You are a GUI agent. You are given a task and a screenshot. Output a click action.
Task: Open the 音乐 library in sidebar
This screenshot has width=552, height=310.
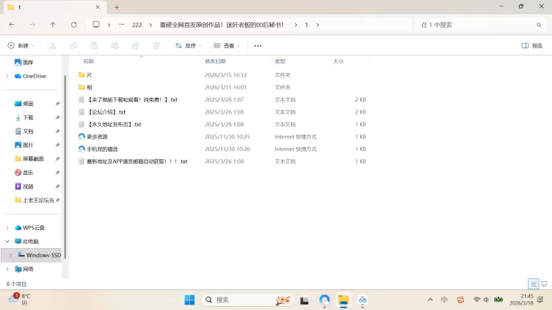tap(28, 172)
